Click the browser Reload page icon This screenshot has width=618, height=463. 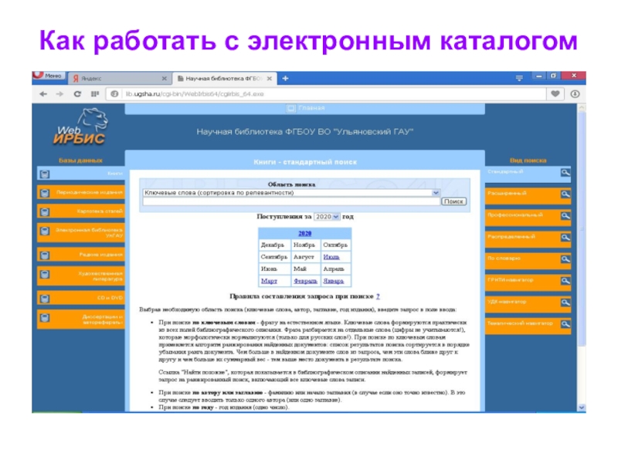pyautogui.click(x=79, y=93)
